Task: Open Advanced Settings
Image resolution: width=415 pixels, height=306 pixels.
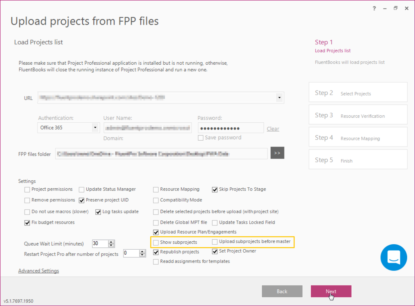Action: (39, 271)
